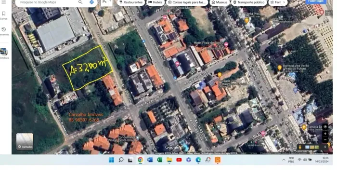
Task: Show hidden tray icons chevron
Action: 284,160
